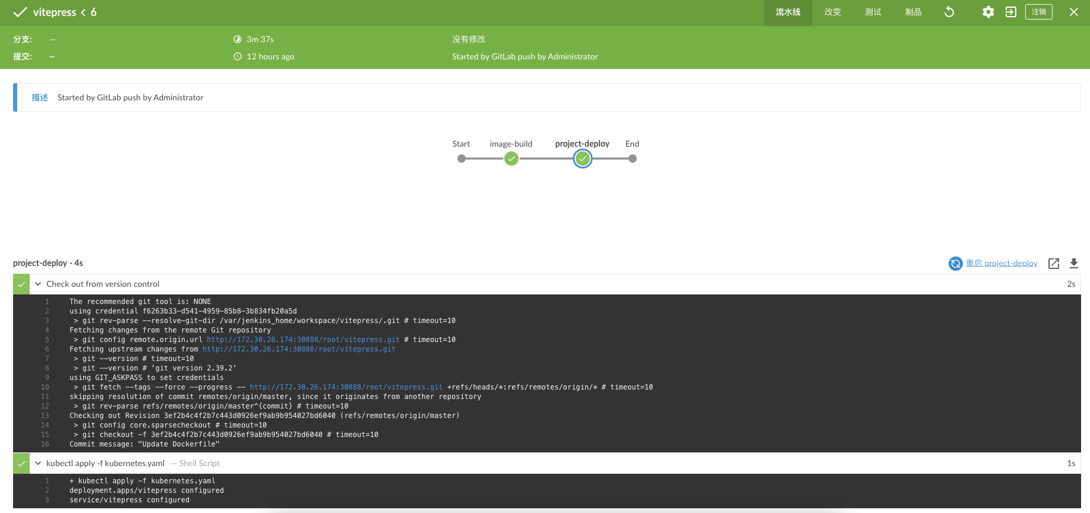Click the go to classic view icon

tap(1011, 12)
